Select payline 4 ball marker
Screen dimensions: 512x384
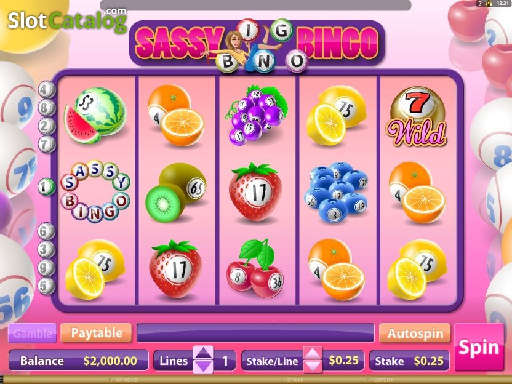pos(46,89)
